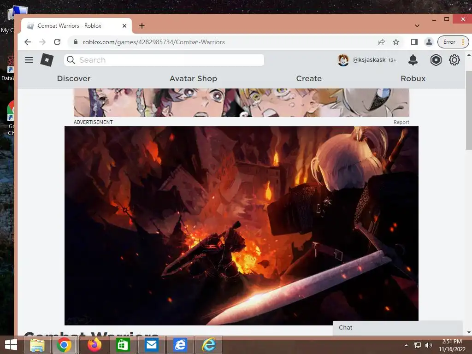Expand the tab search chevron

point(417,26)
